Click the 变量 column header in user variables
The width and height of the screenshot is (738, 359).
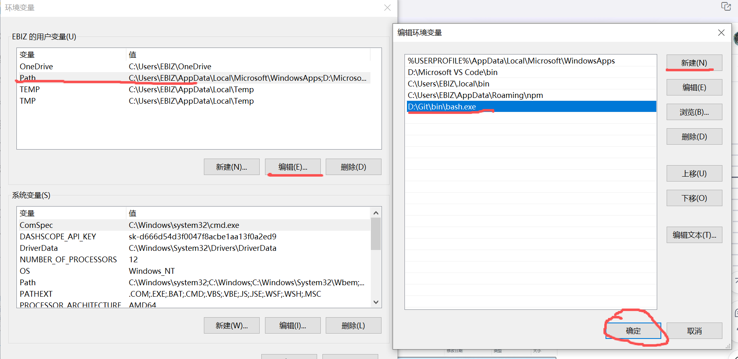pyautogui.click(x=71, y=55)
